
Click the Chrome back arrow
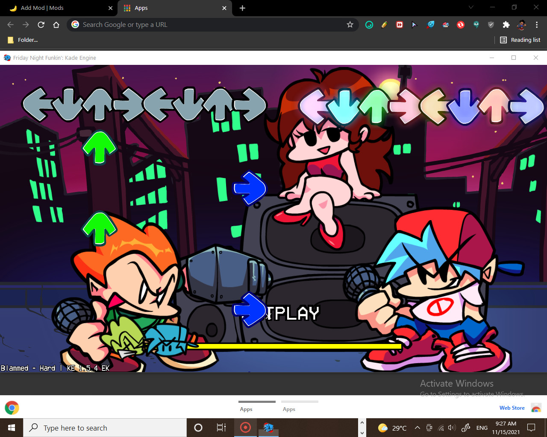11,25
